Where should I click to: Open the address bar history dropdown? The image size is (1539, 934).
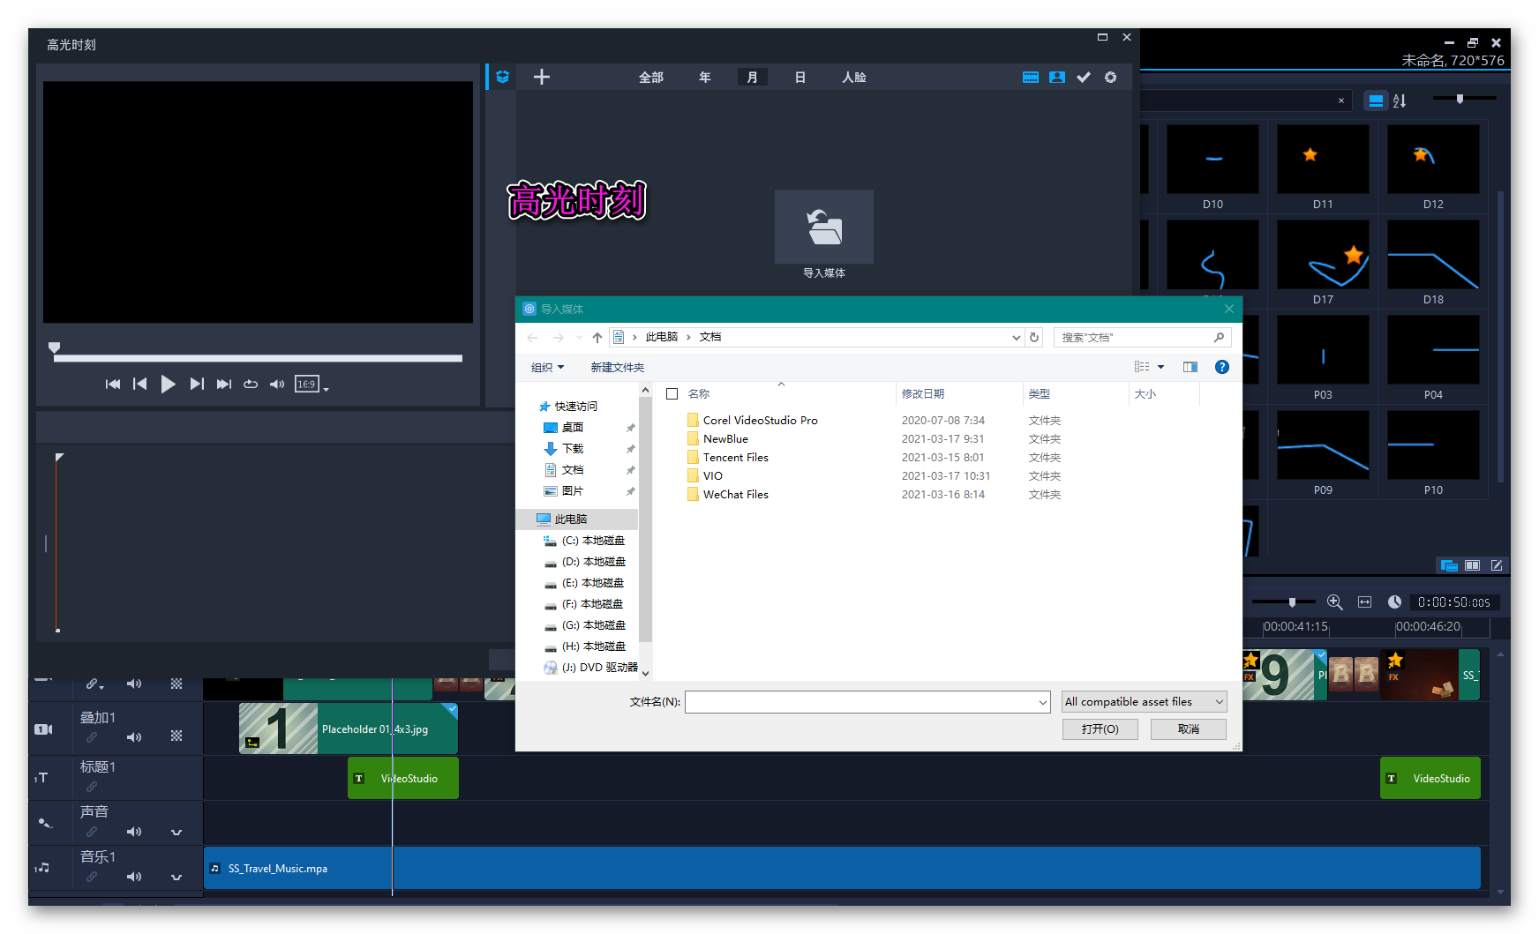tap(1016, 338)
